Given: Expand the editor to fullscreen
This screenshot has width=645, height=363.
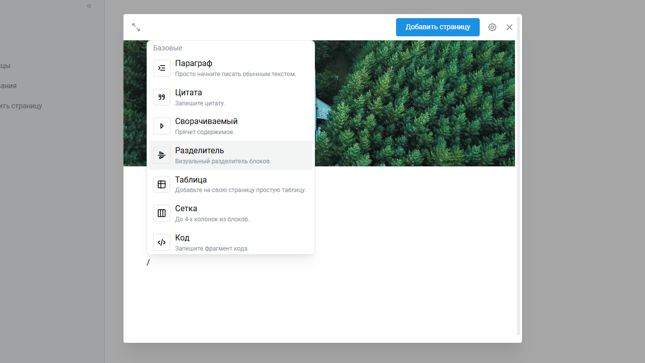Looking at the screenshot, I should pos(136,27).
